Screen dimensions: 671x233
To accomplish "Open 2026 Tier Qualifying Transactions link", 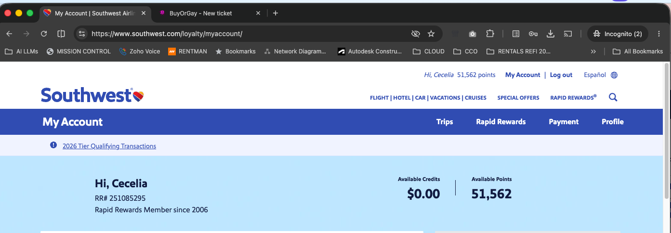I will pos(109,146).
